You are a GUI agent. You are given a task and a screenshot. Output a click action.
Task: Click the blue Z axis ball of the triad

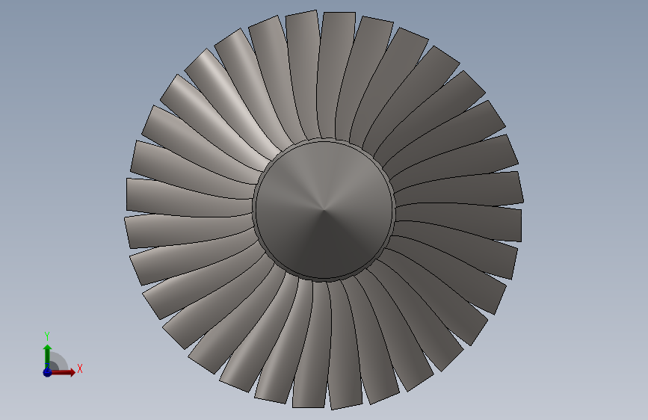pyautogui.click(x=47, y=372)
